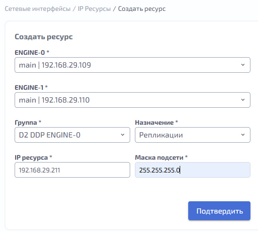Click the Маска подсети field label
The image size is (258, 232).
pyautogui.click(x=161, y=157)
